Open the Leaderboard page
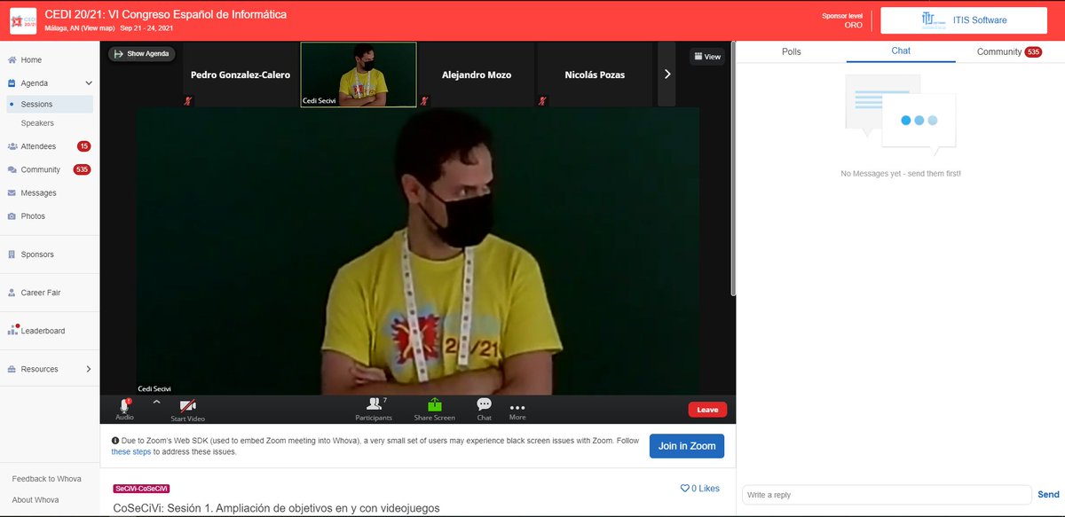Image resolution: width=1065 pixels, height=517 pixels. pos(43,331)
